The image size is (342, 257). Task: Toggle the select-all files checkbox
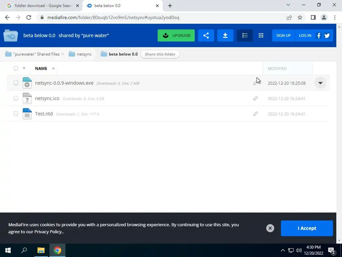(x=16, y=68)
